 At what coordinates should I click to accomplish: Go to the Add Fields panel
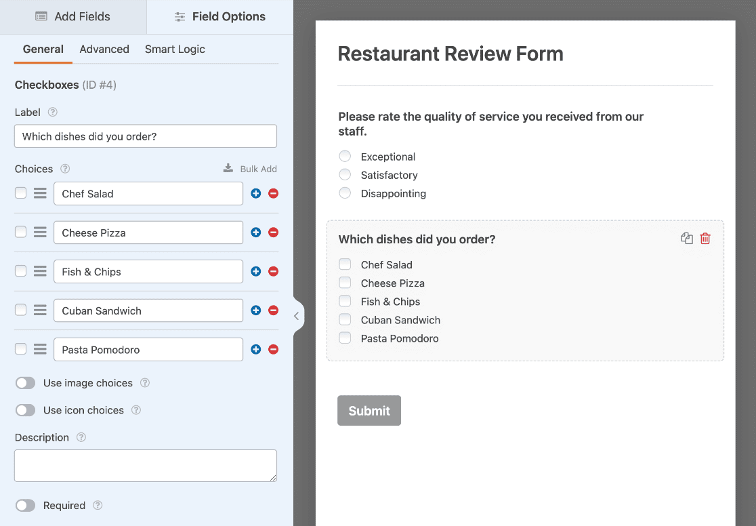click(73, 16)
